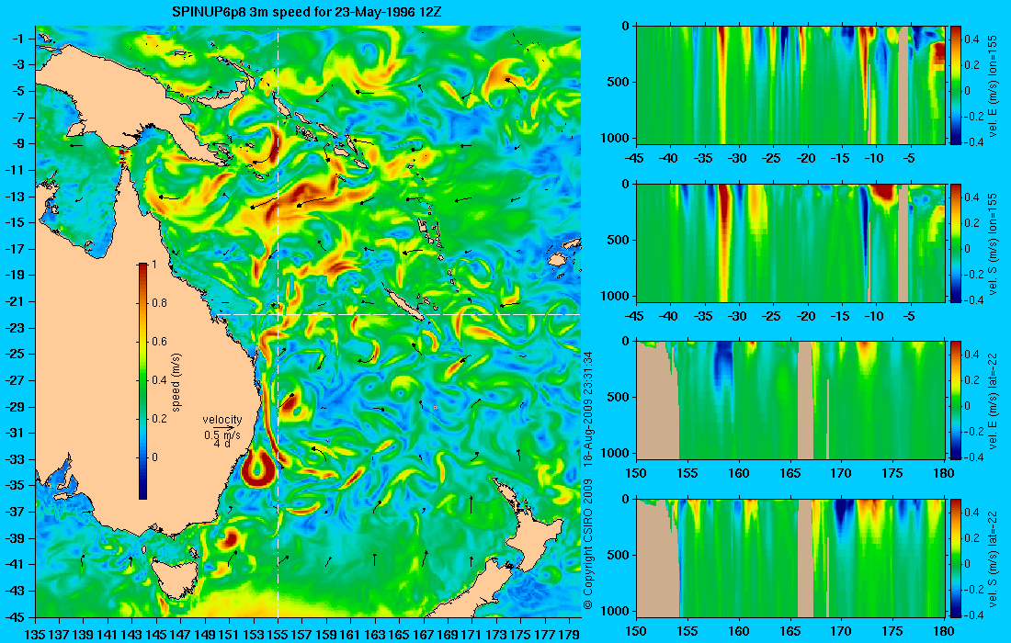Click the '4 d' velocity legend text
The height and width of the screenshot is (643, 1011).
click(x=222, y=444)
